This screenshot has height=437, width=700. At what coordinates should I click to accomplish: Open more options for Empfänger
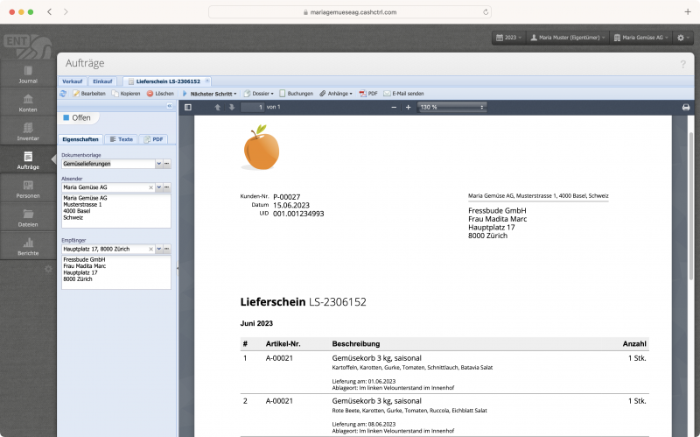[x=167, y=249]
